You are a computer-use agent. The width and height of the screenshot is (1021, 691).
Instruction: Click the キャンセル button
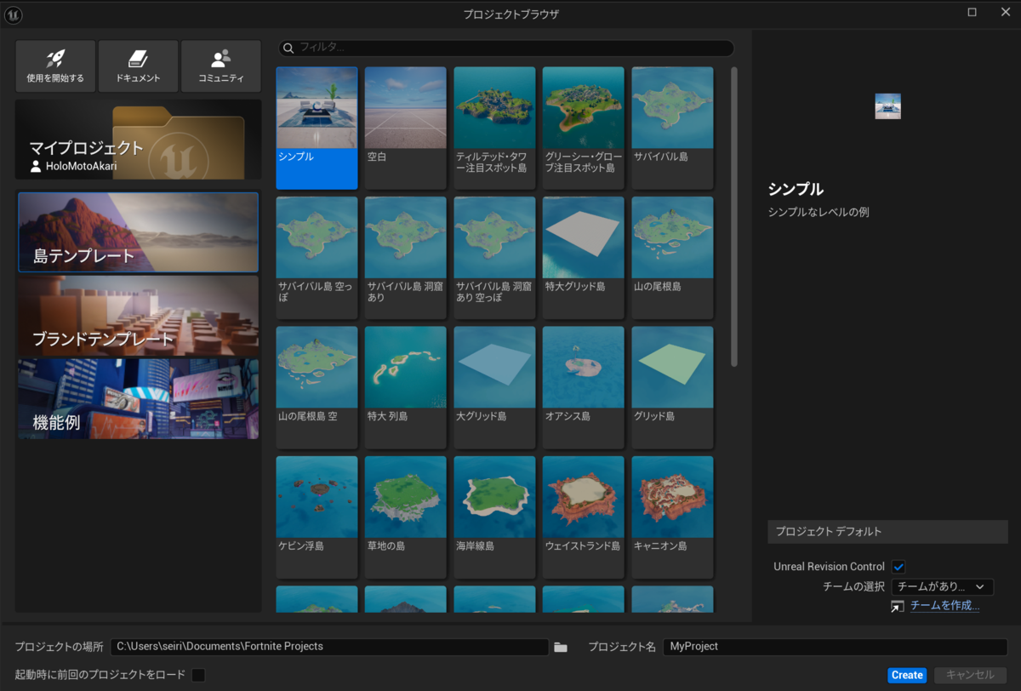[x=971, y=675]
